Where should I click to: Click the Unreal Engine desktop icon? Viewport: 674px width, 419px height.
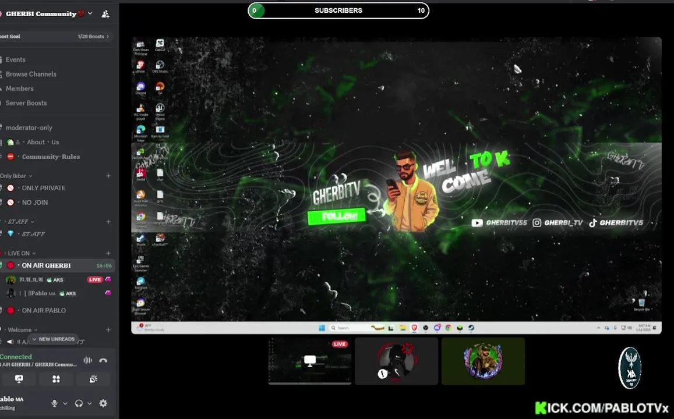(x=160, y=111)
